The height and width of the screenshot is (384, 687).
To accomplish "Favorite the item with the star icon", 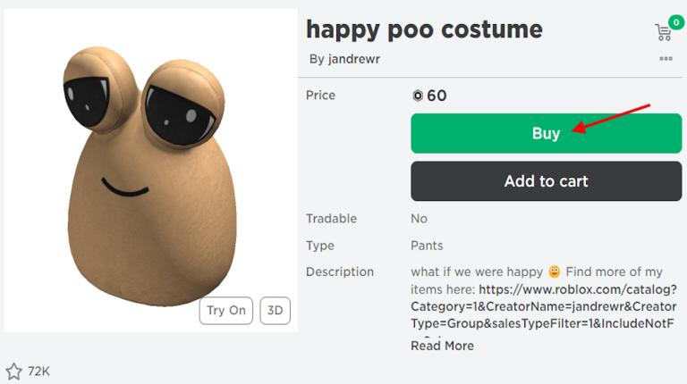I will click(13, 371).
